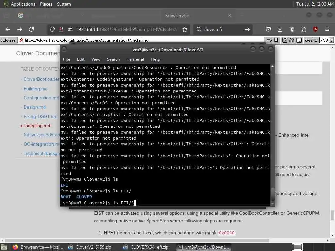
Task: Open Firefox hamburger menu
Action: click(x=327, y=29)
